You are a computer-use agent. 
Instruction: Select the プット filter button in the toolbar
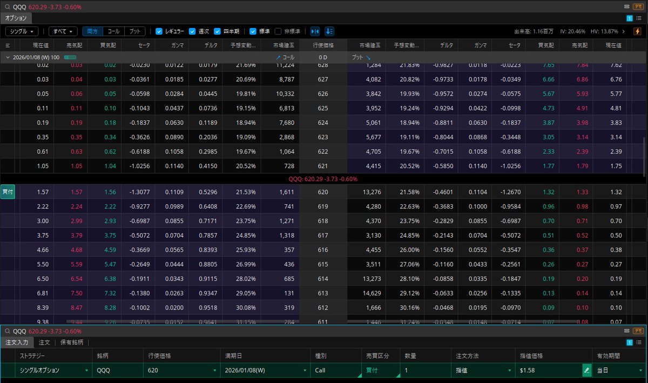(134, 31)
